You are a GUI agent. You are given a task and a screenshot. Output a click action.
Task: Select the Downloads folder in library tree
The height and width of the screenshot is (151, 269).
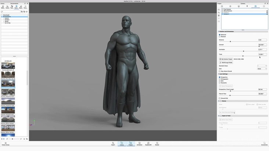(x=6, y=15)
